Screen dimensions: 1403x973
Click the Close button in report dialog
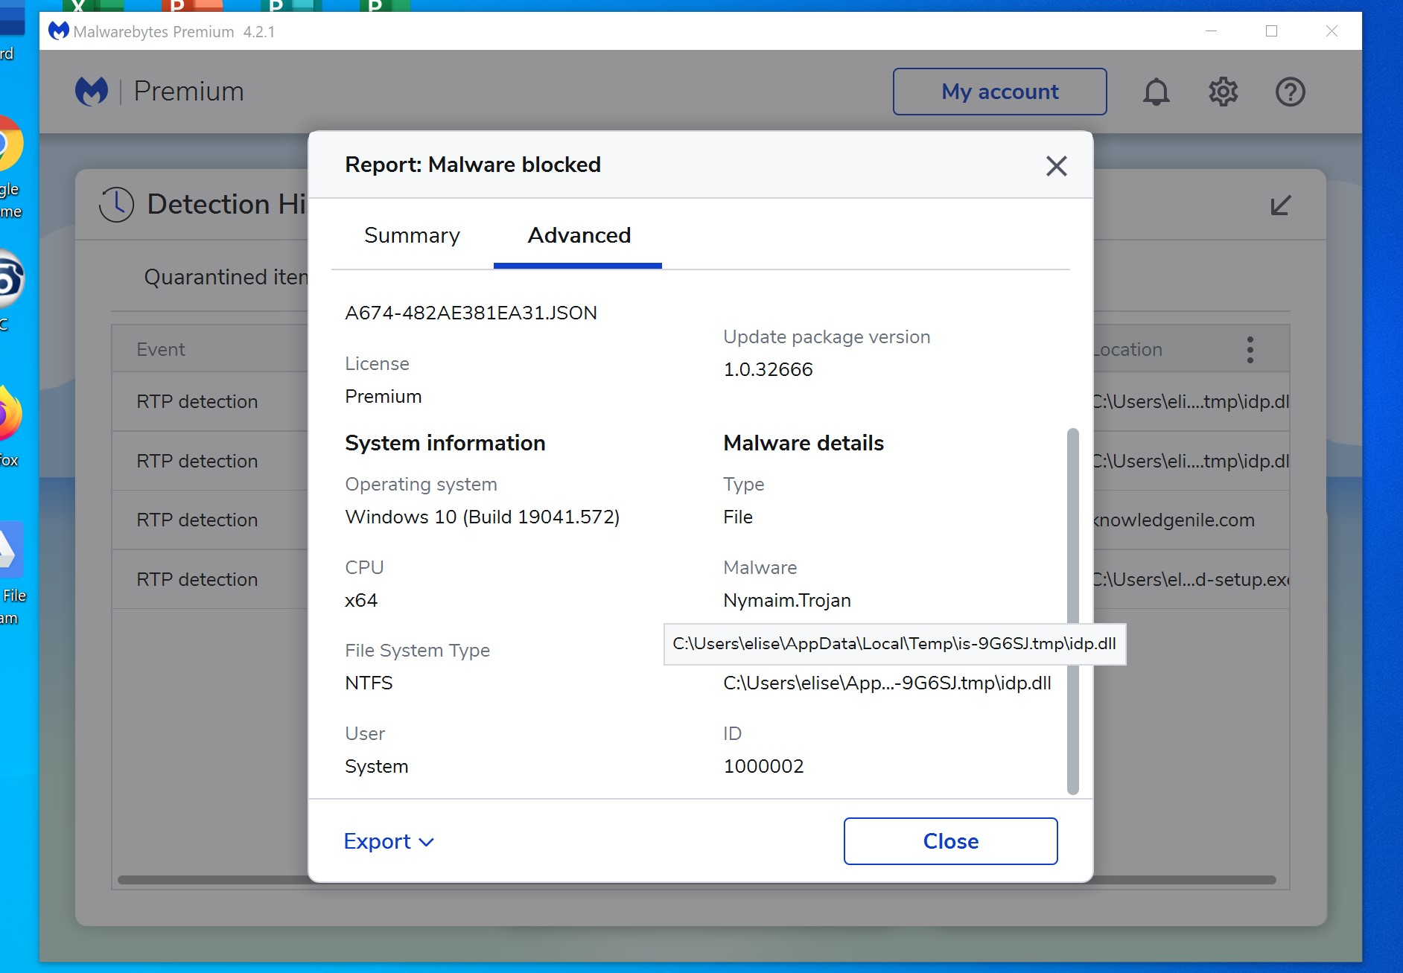point(950,841)
